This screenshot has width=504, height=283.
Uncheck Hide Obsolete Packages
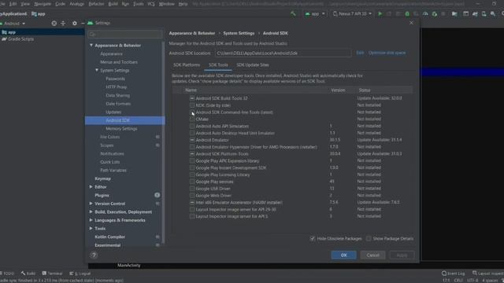pos(312,239)
